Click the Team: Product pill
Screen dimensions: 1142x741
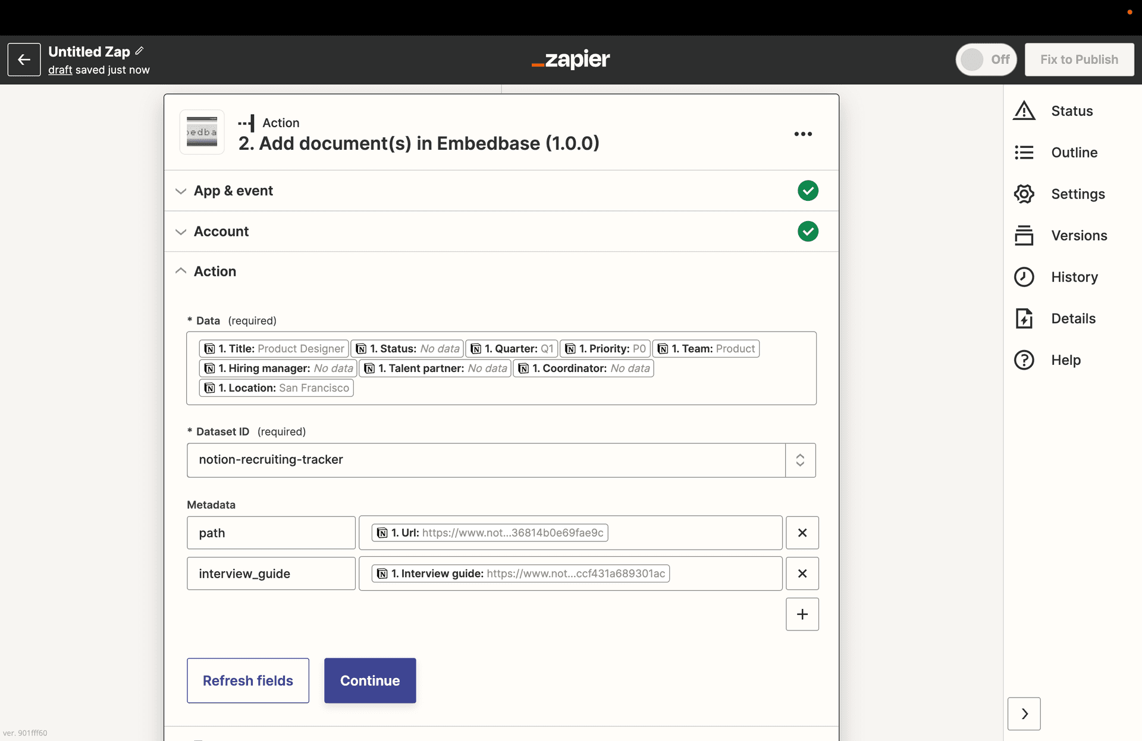[x=706, y=349]
